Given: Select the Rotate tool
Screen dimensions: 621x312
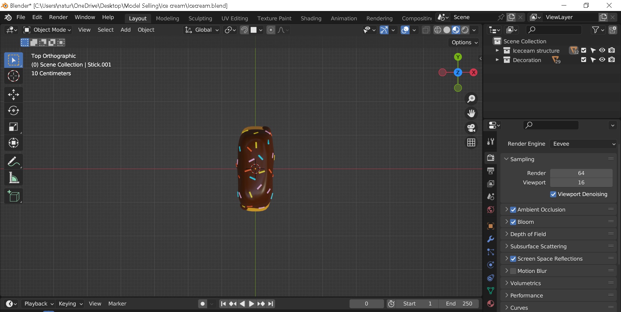Looking at the screenshot, I should click(x=13, y=111).
